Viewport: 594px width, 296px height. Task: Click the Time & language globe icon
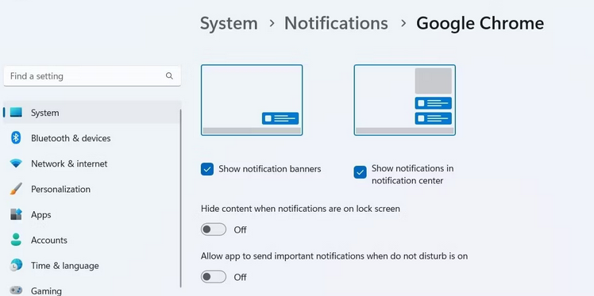(16, 265)
